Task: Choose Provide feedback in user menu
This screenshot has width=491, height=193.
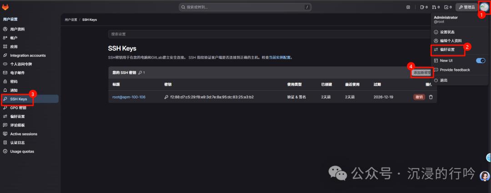Action: tap(459, 70)
